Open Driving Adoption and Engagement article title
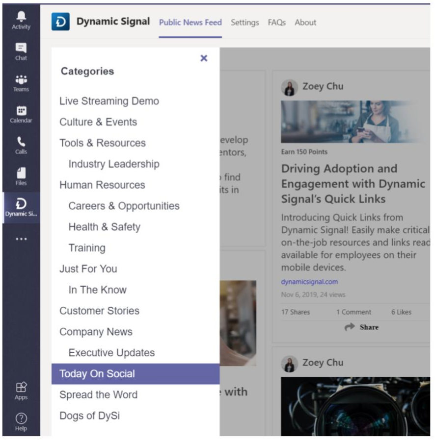 pos(353,184)
